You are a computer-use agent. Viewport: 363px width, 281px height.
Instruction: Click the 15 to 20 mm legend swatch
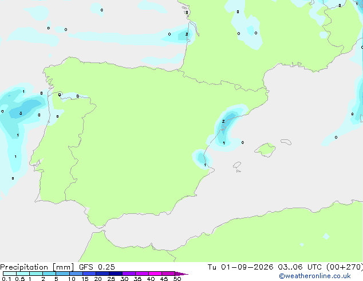tap(89, 274)
